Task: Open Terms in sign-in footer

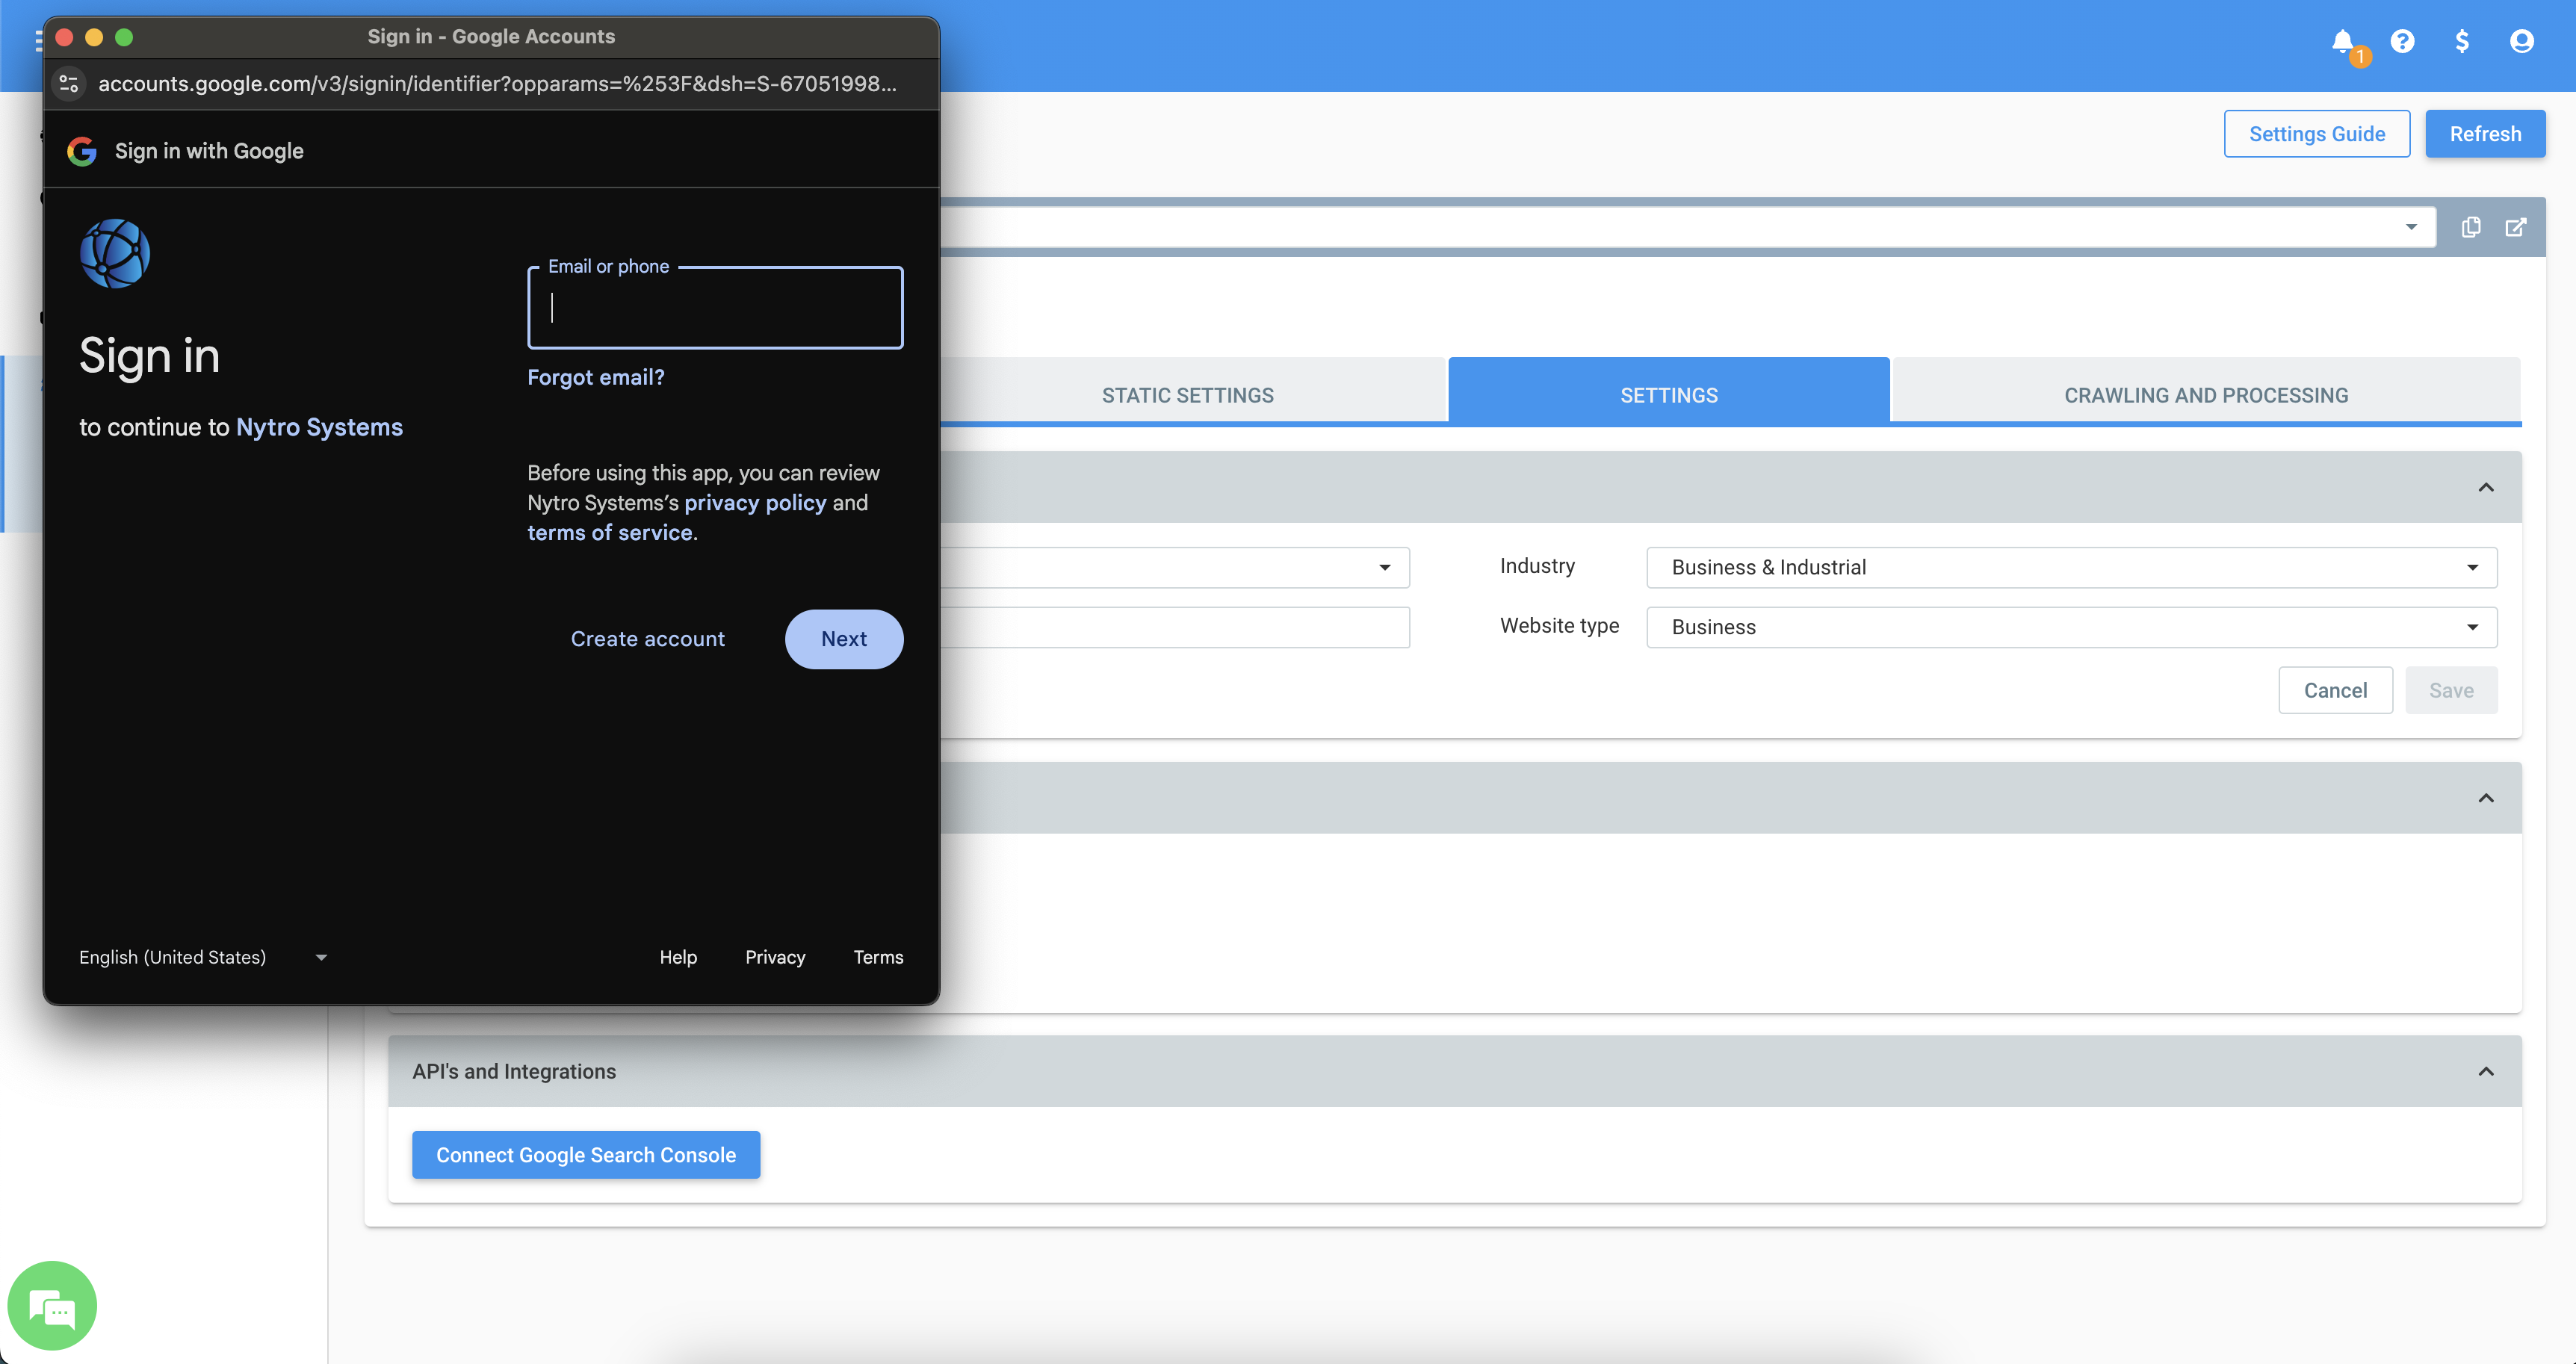Action: click(x=878, y=957)
